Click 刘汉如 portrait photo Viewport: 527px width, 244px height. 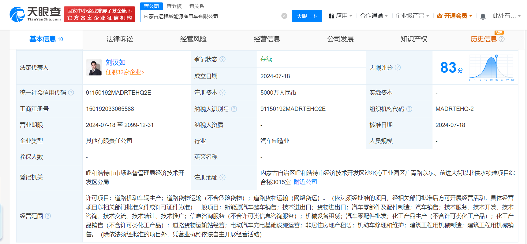[94, 67]
